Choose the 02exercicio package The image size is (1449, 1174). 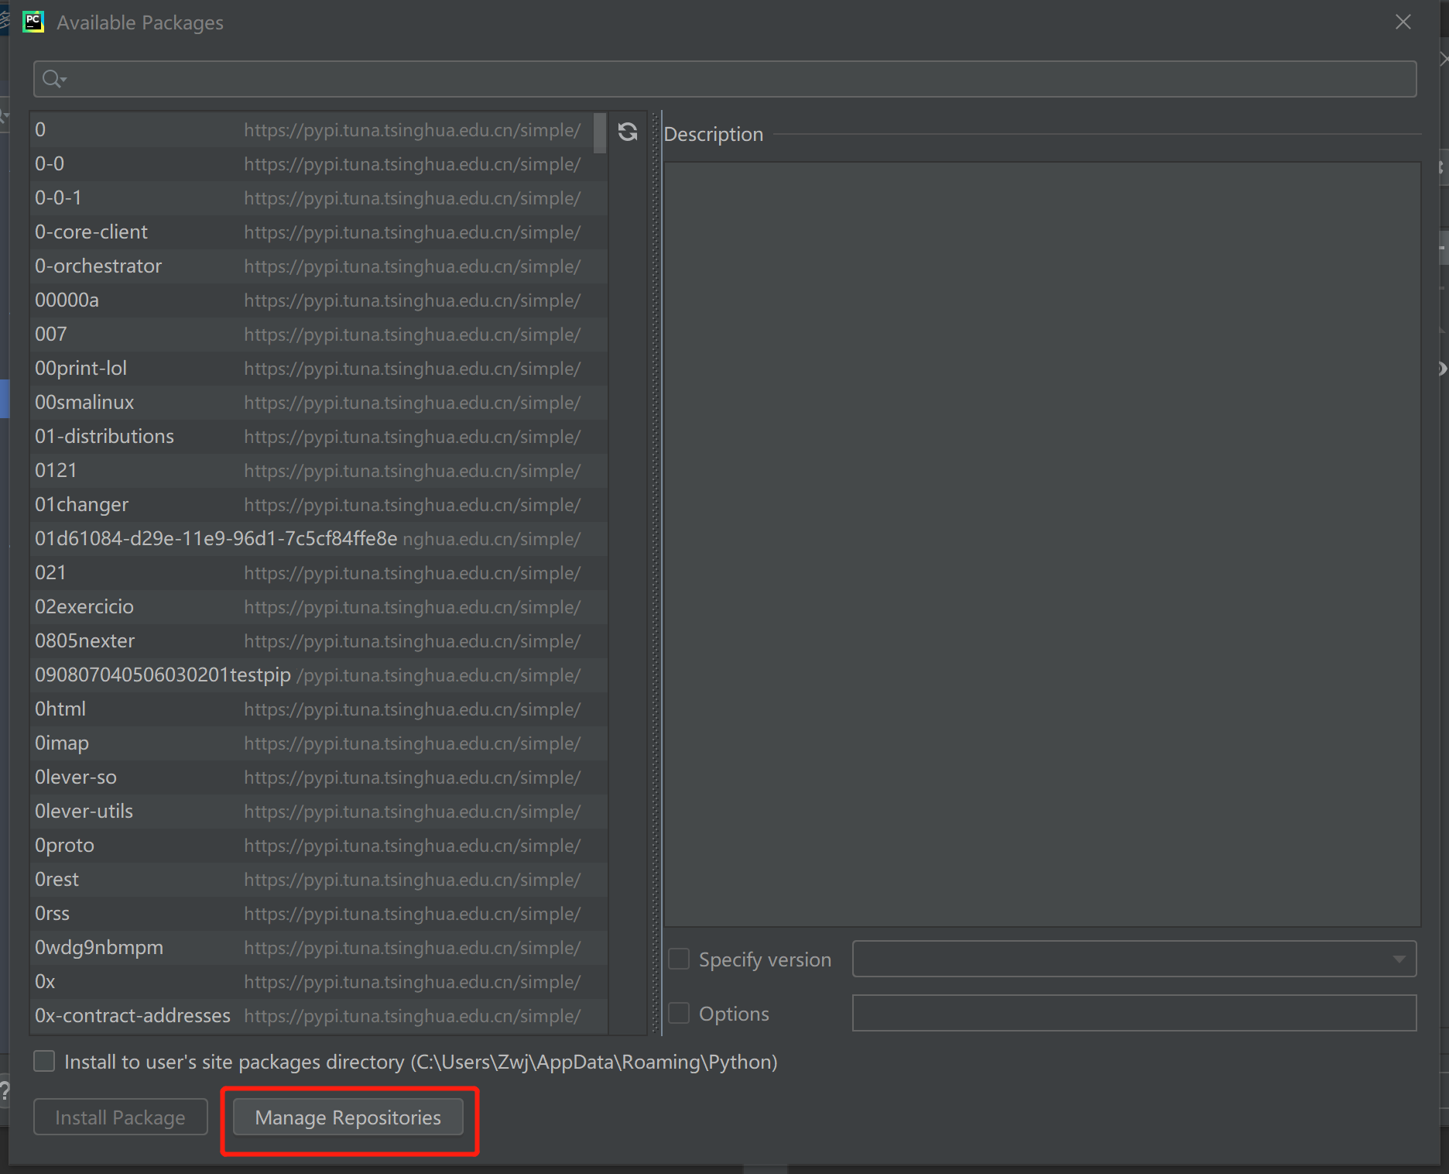[319, 607]
